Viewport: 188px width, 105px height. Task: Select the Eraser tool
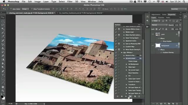[3, 56]
